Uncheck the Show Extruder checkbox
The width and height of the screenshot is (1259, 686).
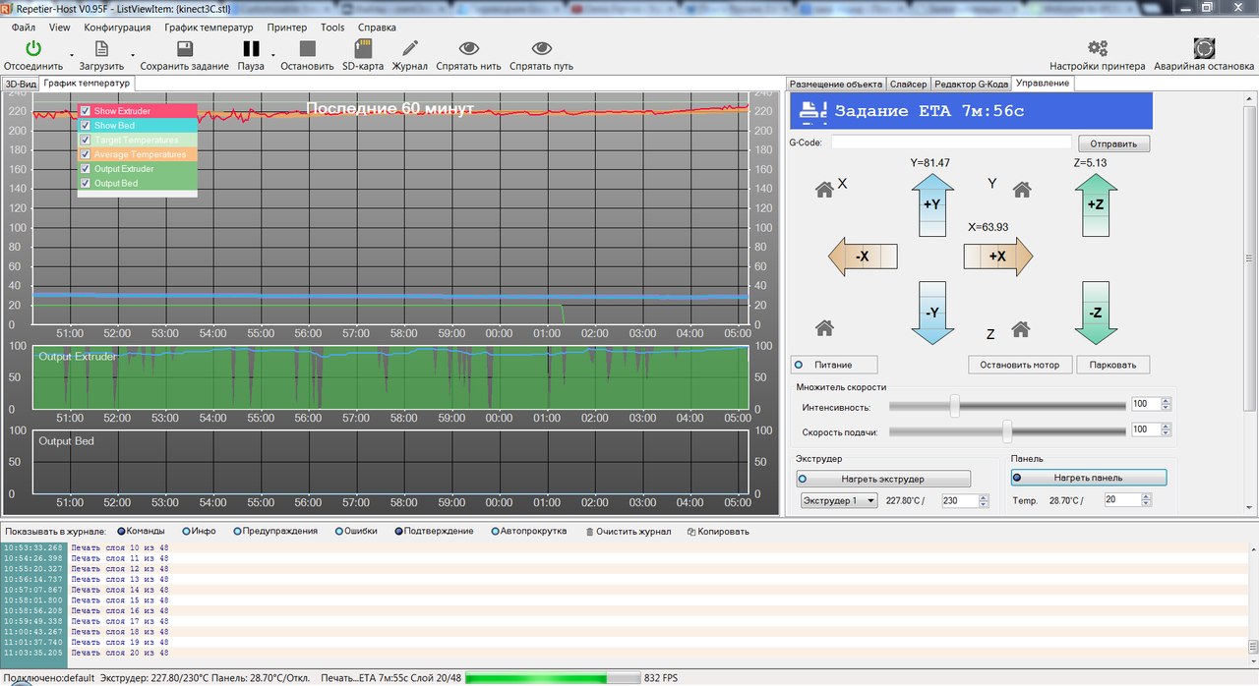[86, 111]
